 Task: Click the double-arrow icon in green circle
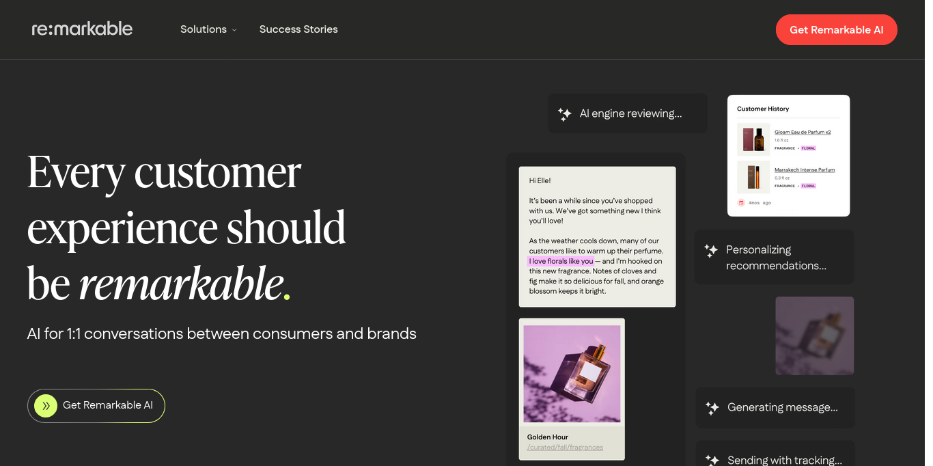coord(46,406)
